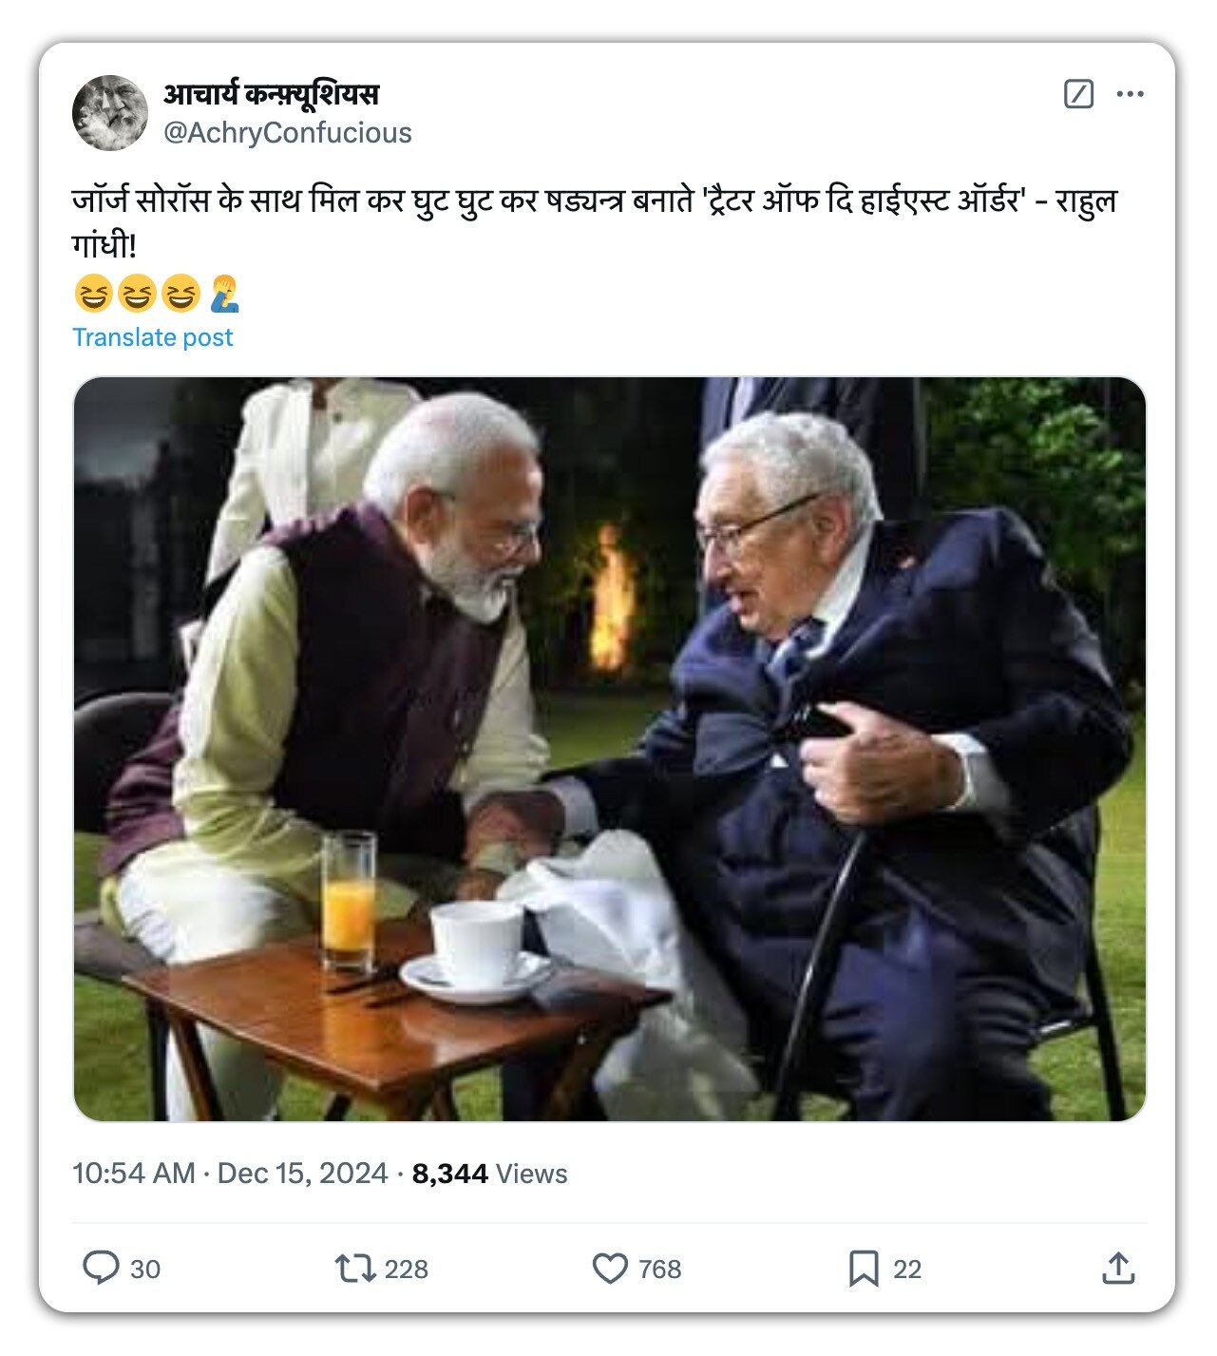Click the Translate post link
Screen dimensions: 1217x1356
pyautogui.click(x=152, y=336)
